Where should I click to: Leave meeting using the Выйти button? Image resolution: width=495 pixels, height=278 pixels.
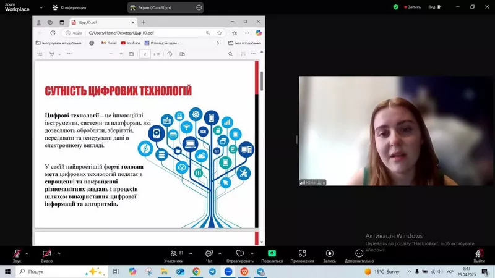click(479, 256)
